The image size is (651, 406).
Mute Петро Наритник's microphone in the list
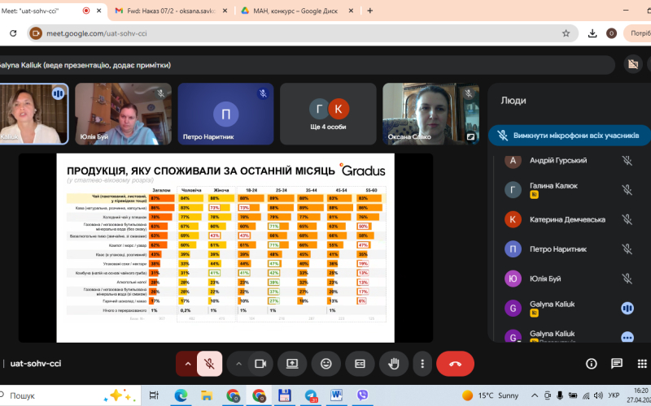point(627,249)
